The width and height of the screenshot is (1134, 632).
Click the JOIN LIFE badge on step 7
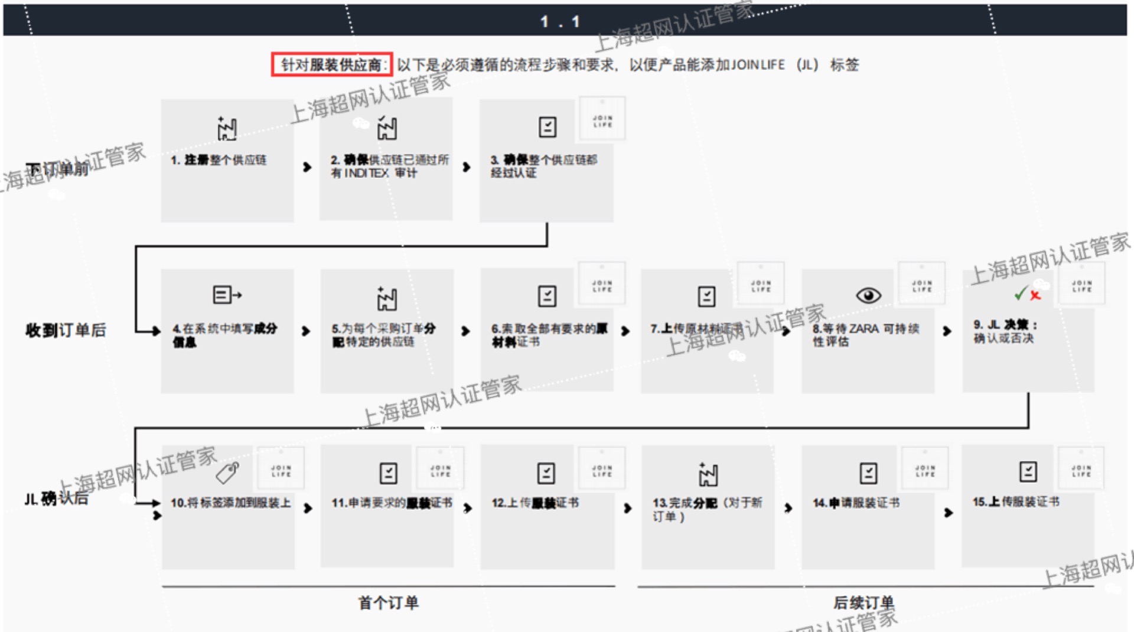(761, 284)
